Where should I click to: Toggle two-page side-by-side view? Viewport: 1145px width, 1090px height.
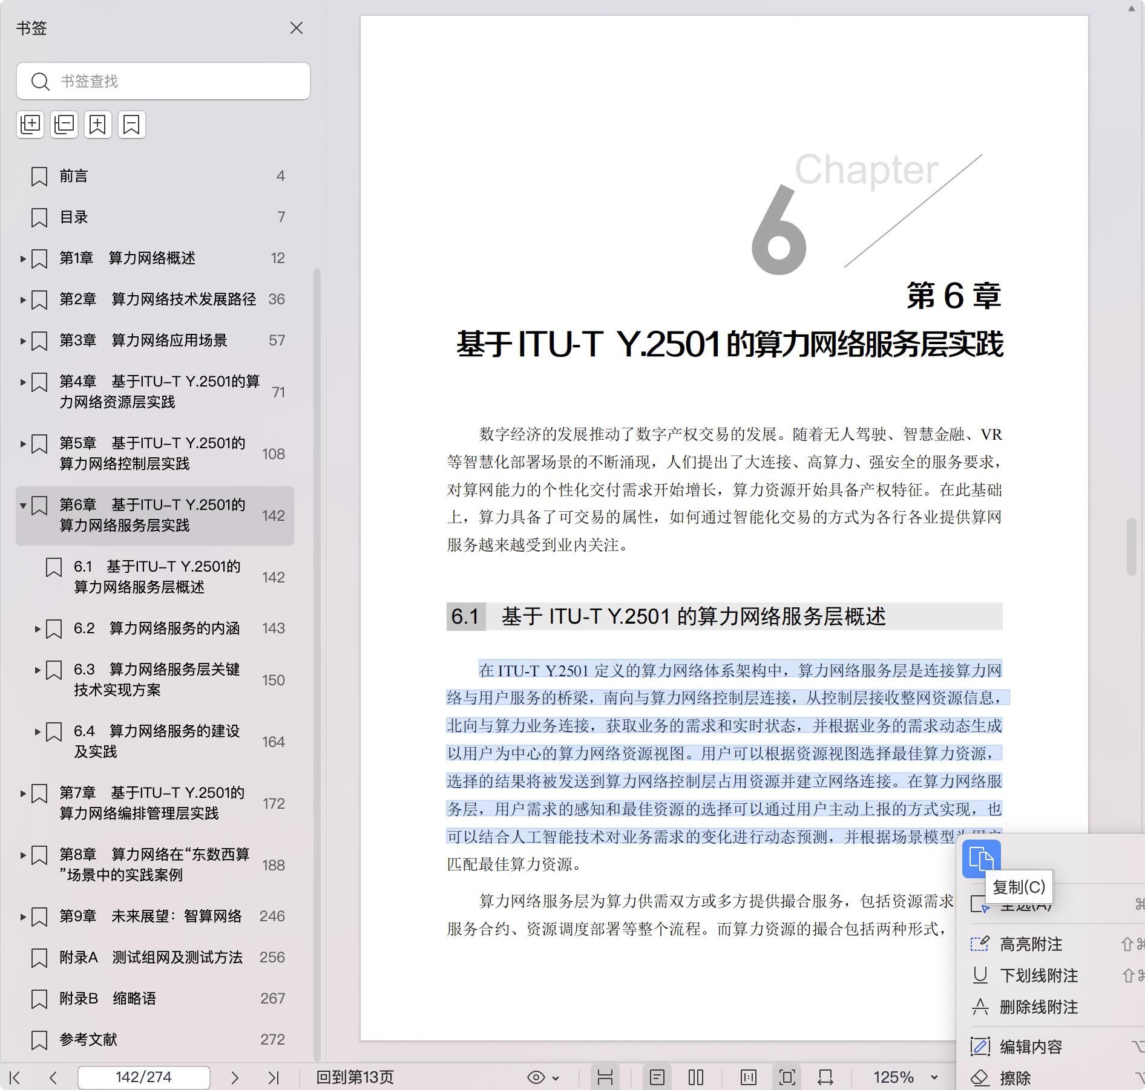[x=696, y=1077]
